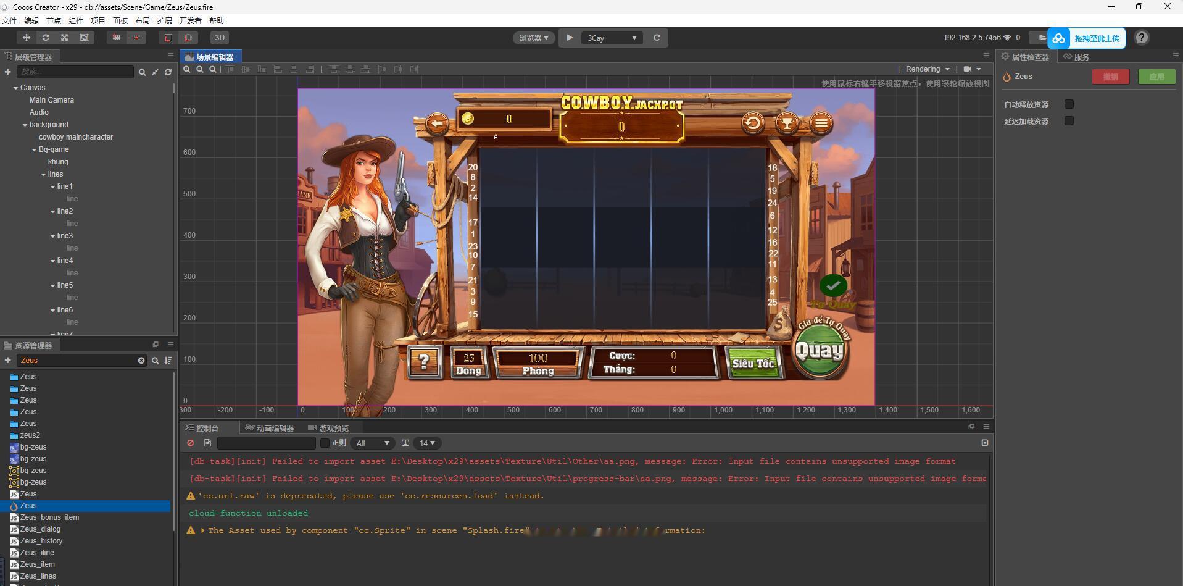
Task: Toggle the console regex checkbox
Action: click(325, 443)
